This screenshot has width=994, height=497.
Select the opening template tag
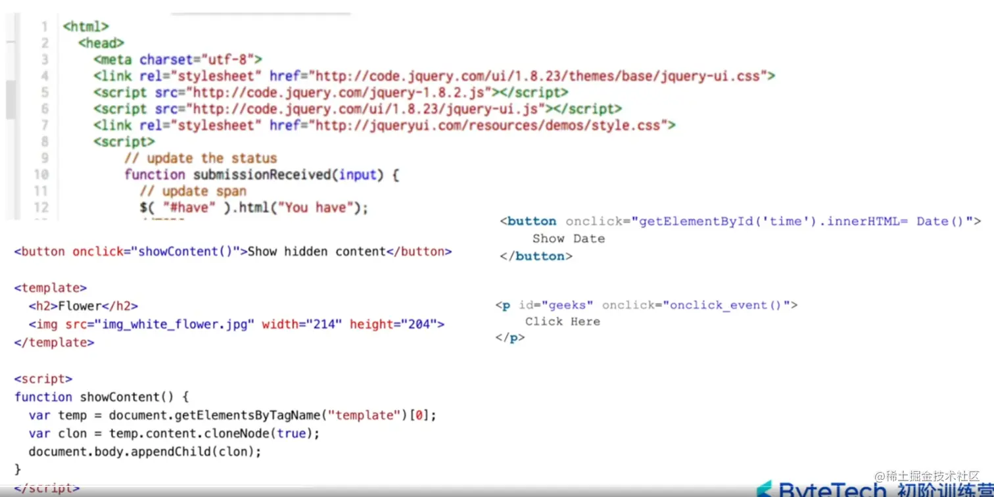[51, 288]
